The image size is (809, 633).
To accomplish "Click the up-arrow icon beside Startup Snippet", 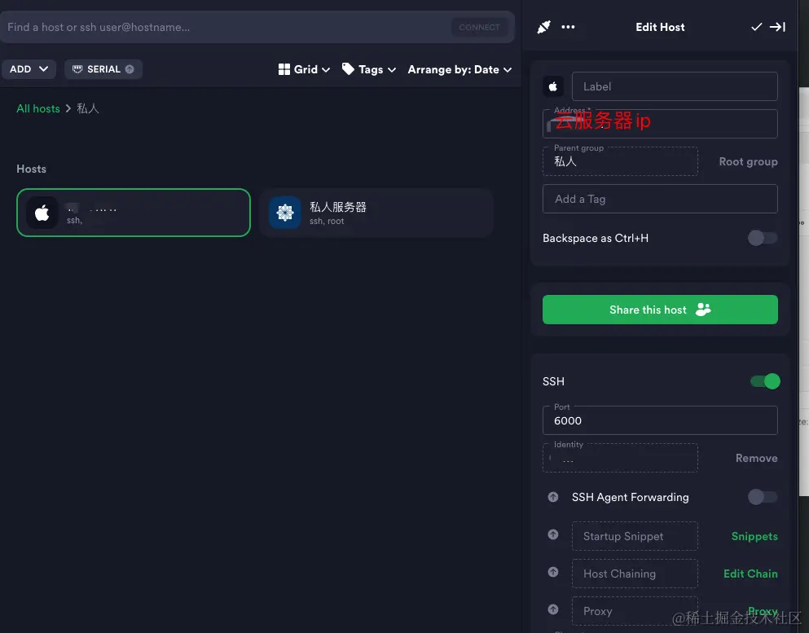I will [552, 534].
